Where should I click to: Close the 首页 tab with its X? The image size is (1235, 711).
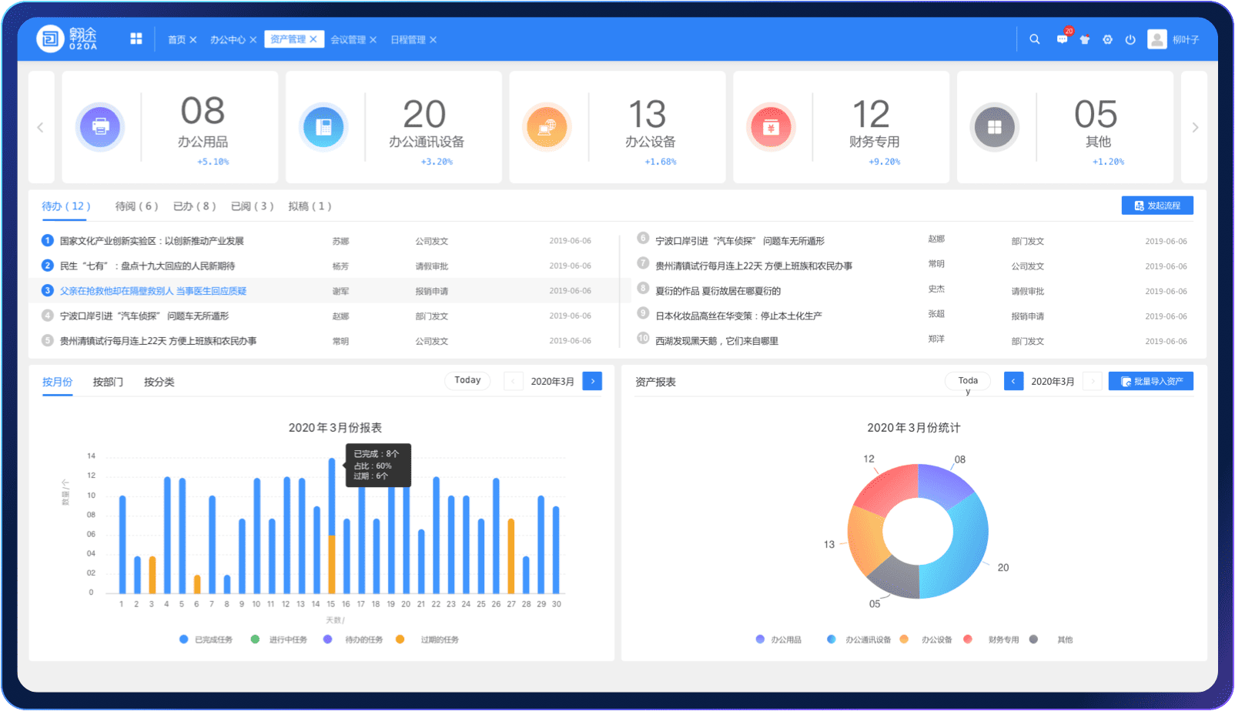tap(193, 40)
